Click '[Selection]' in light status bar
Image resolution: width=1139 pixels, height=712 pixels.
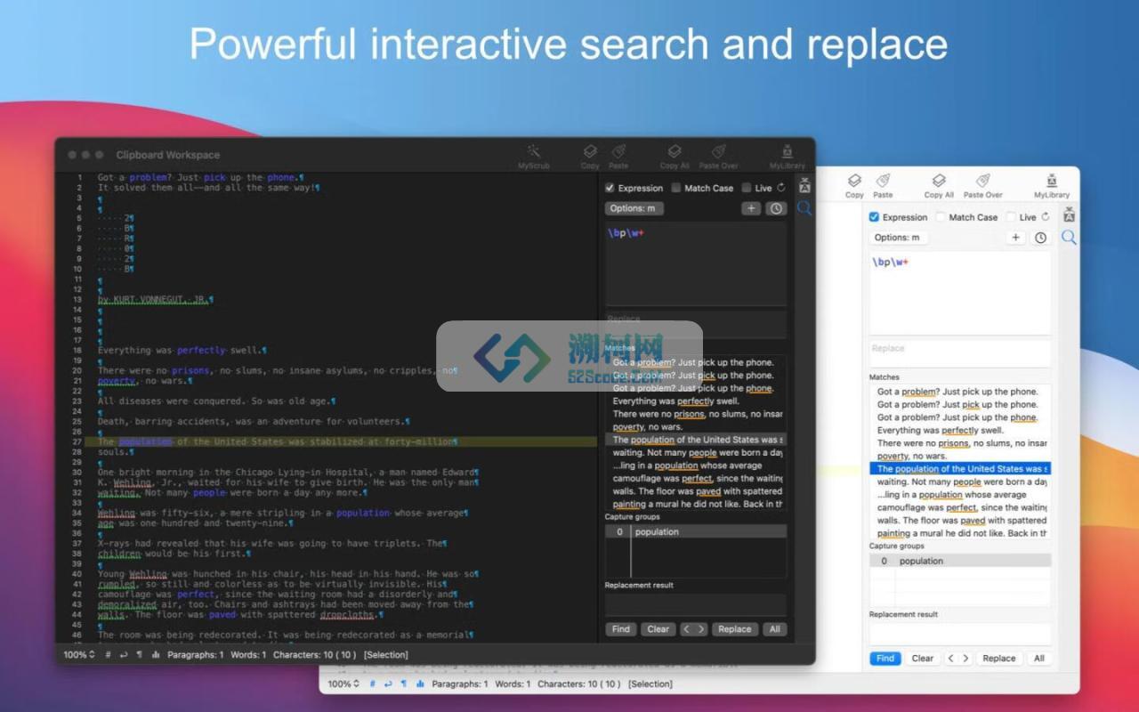(650, 684)
